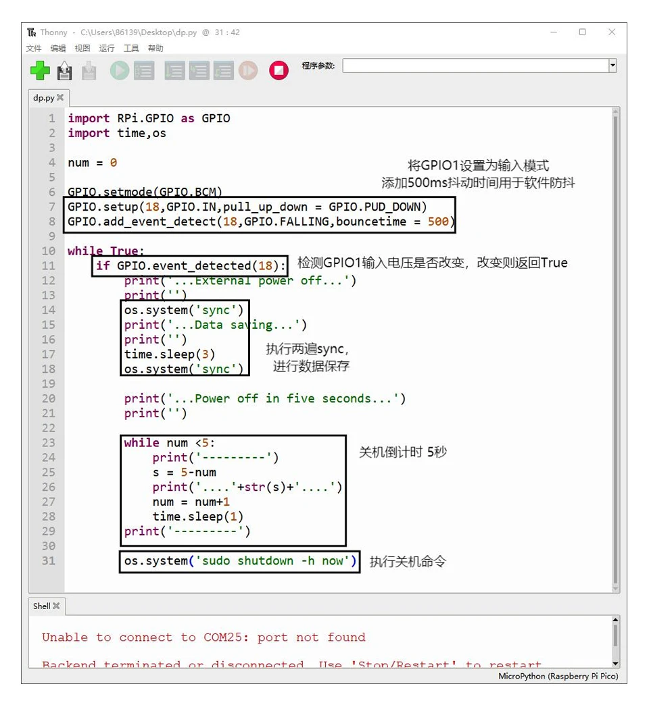Click the Debug current script icon
649x709 pixels.
click(144, 70)
